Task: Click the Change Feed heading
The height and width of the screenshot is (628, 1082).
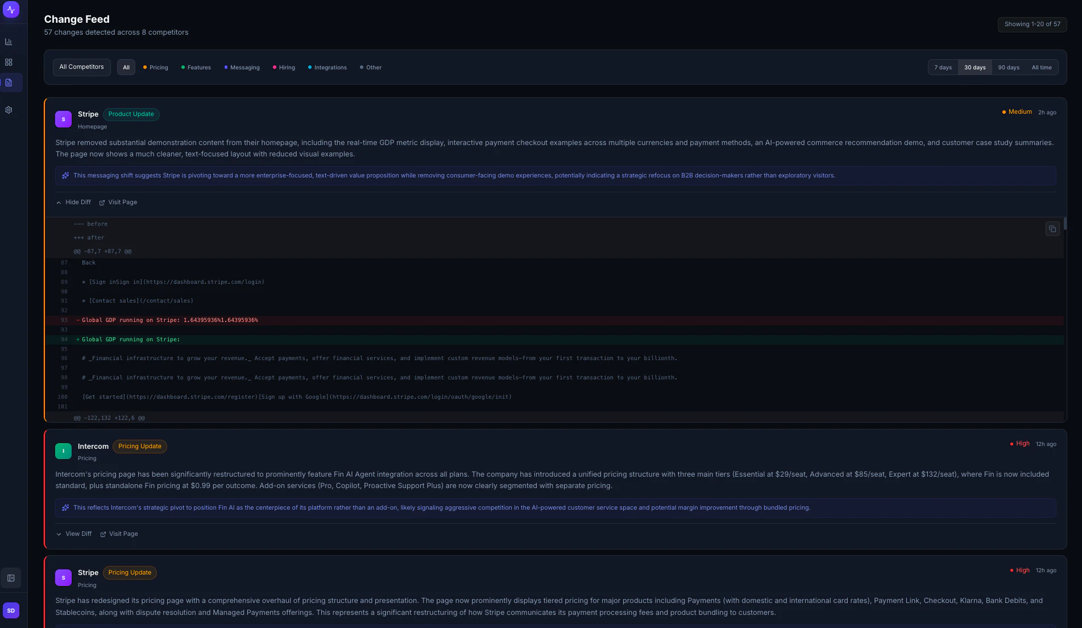Action: click(x=77, y=19)
